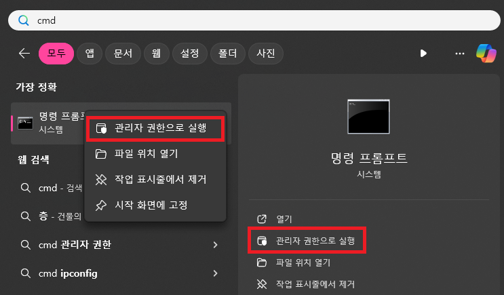Switch to the 문서 filter tab

click(123, 54)
